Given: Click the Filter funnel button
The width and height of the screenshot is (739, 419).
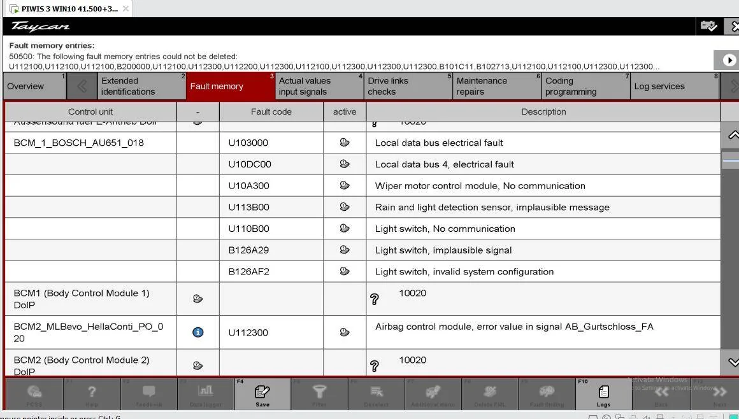Looking at the screenshot, I should coord(319,394).
